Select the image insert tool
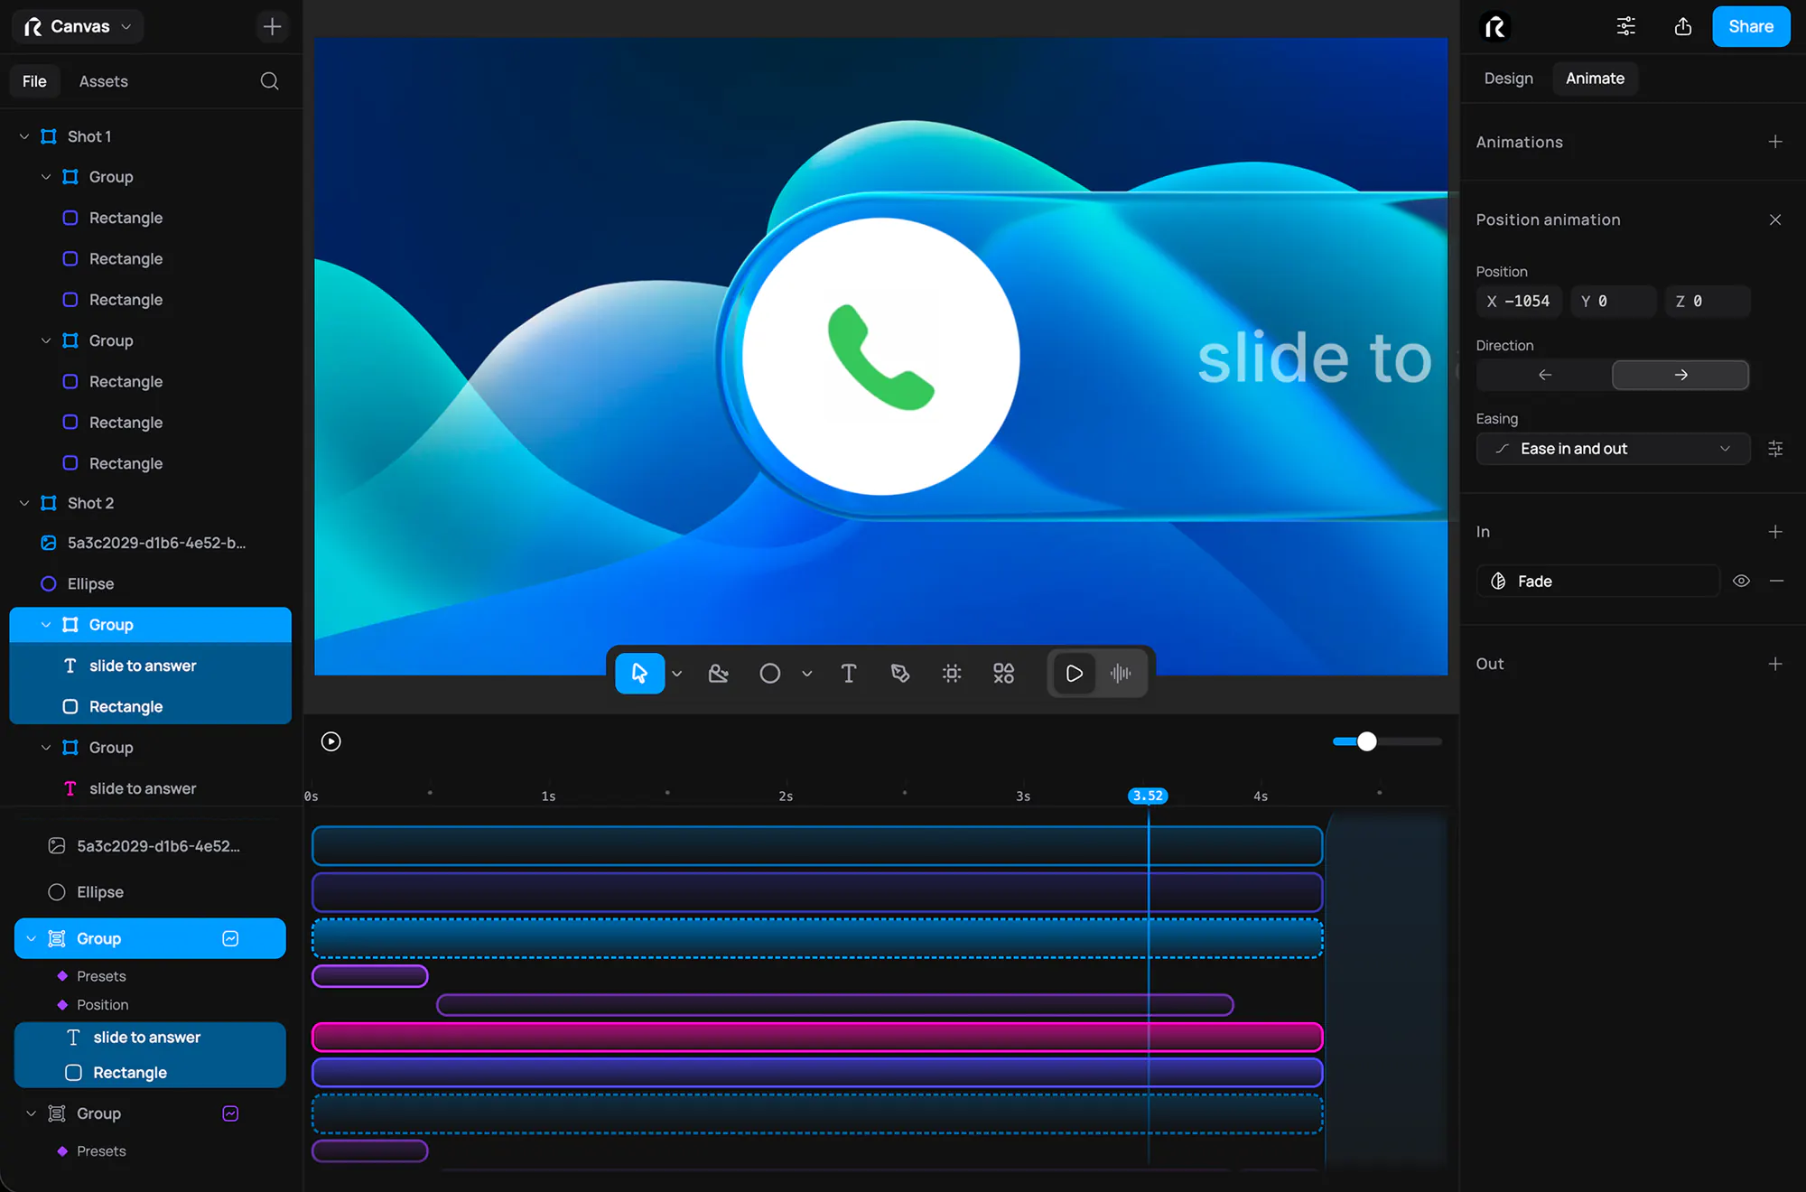 [719, 674]
